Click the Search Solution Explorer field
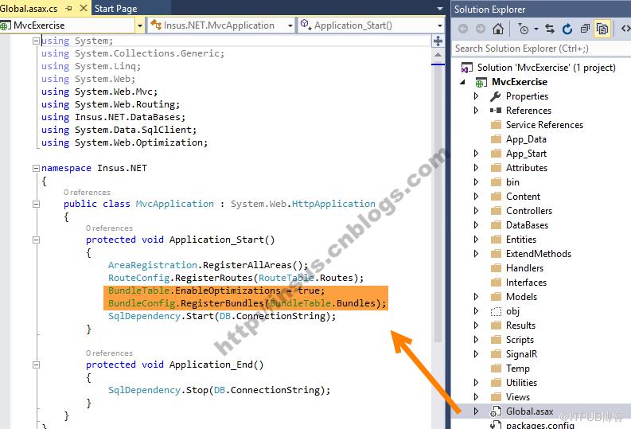The width and height of the screenshot is (631, 429). coord(541,49)
